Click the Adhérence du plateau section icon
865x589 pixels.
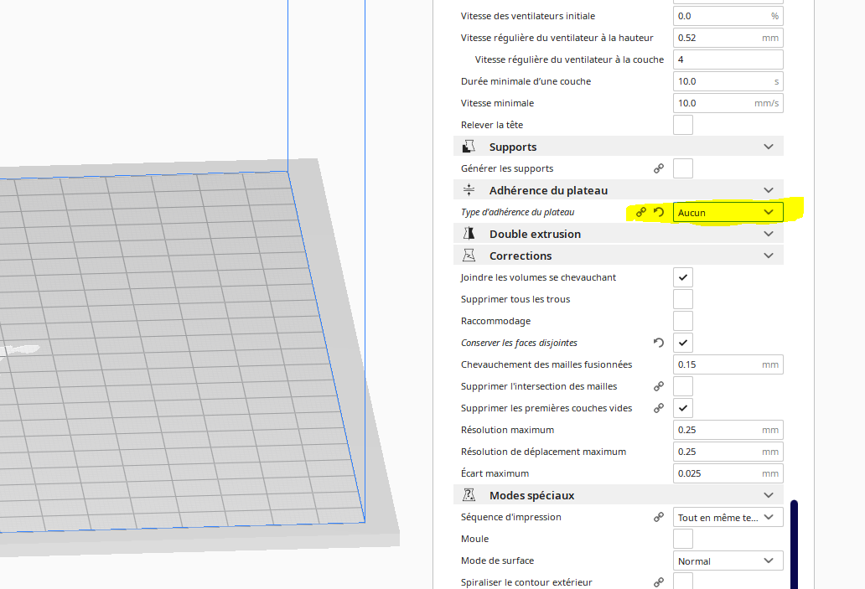pyautogui.click(x=469, y=190)
